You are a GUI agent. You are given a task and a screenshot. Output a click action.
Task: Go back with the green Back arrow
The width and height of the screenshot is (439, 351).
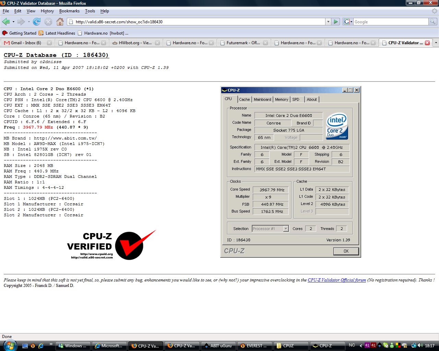point(6,22)
